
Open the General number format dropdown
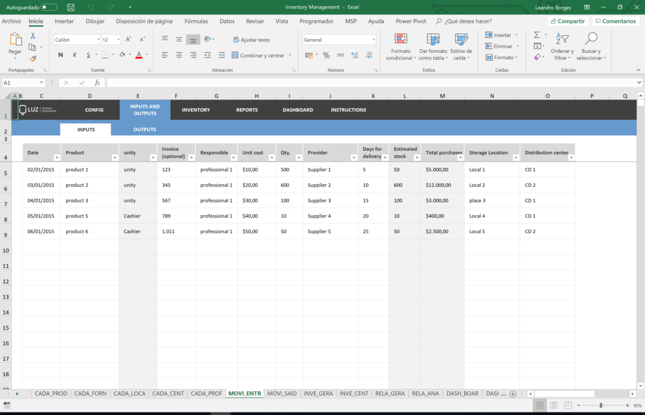[339, 39]
